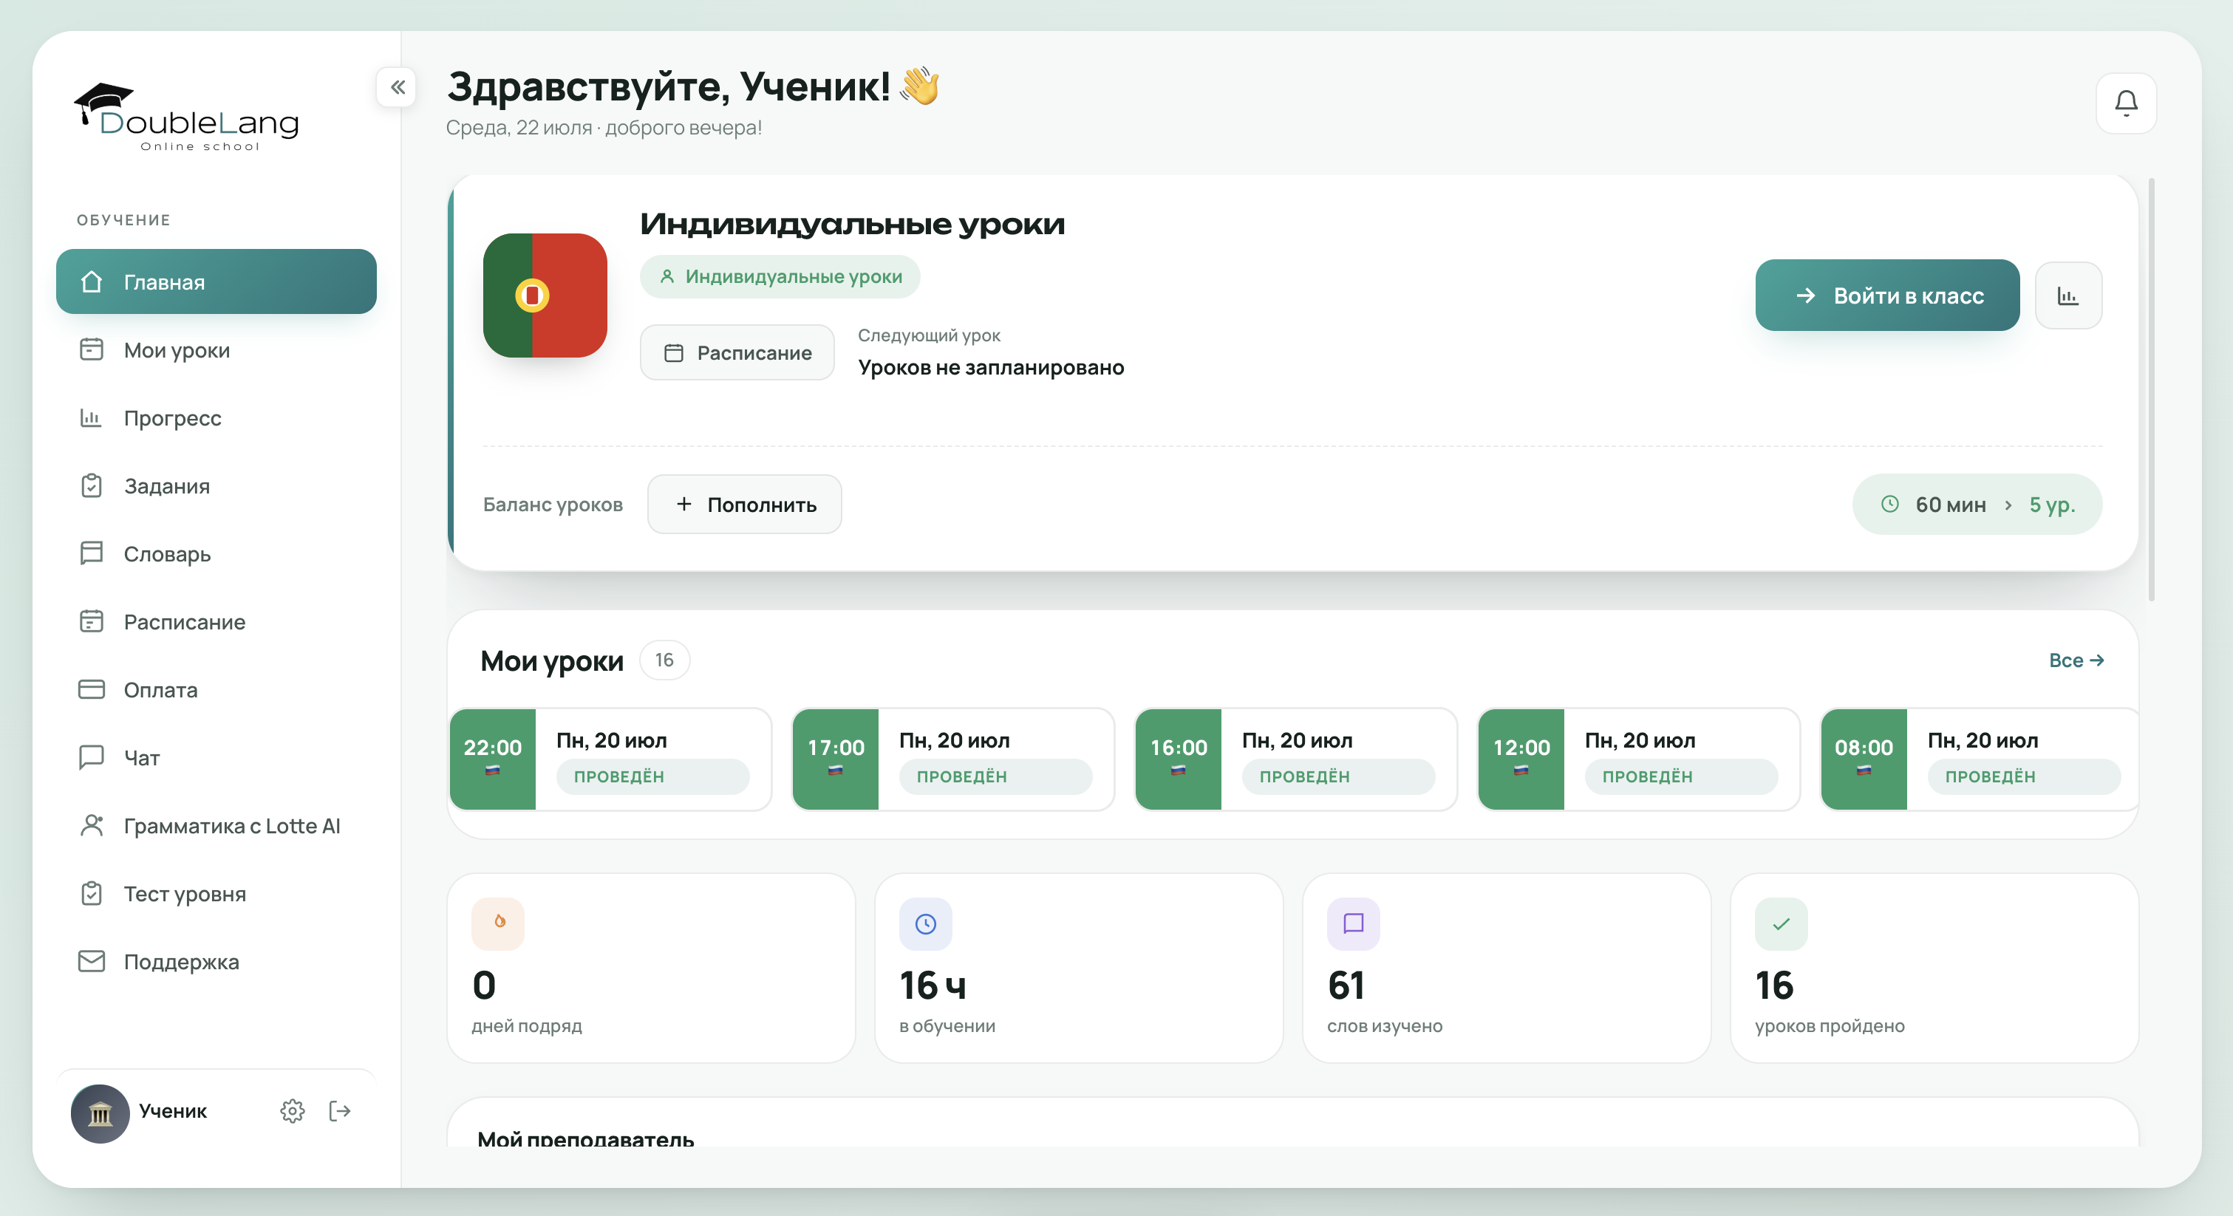The image size is (2233, 1216).
Task: Click the speech bubble icon beside Чат
Action: pyautogui.click(x=91, y=756)
